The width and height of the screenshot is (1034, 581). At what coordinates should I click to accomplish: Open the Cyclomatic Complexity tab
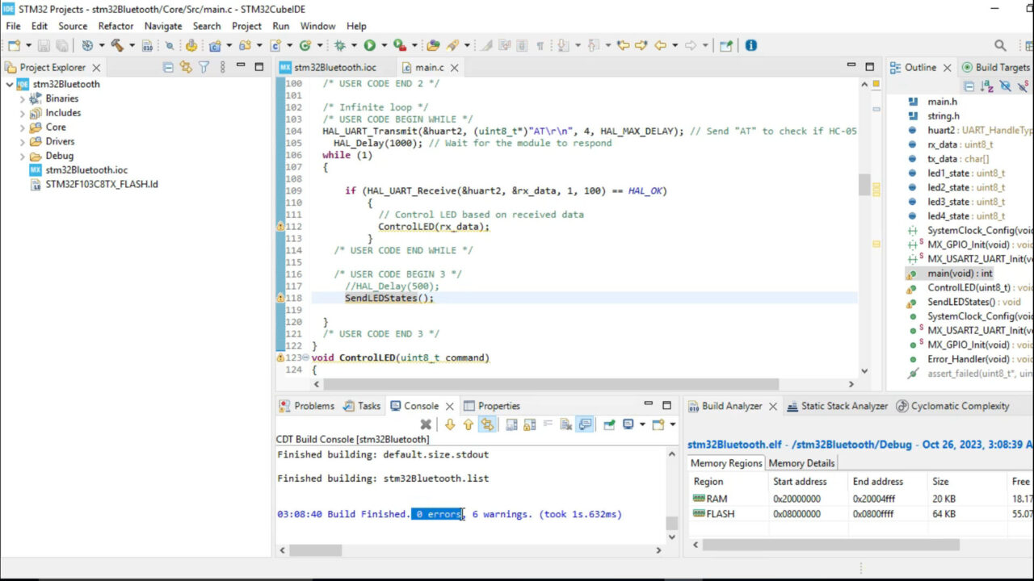point(953,406)
